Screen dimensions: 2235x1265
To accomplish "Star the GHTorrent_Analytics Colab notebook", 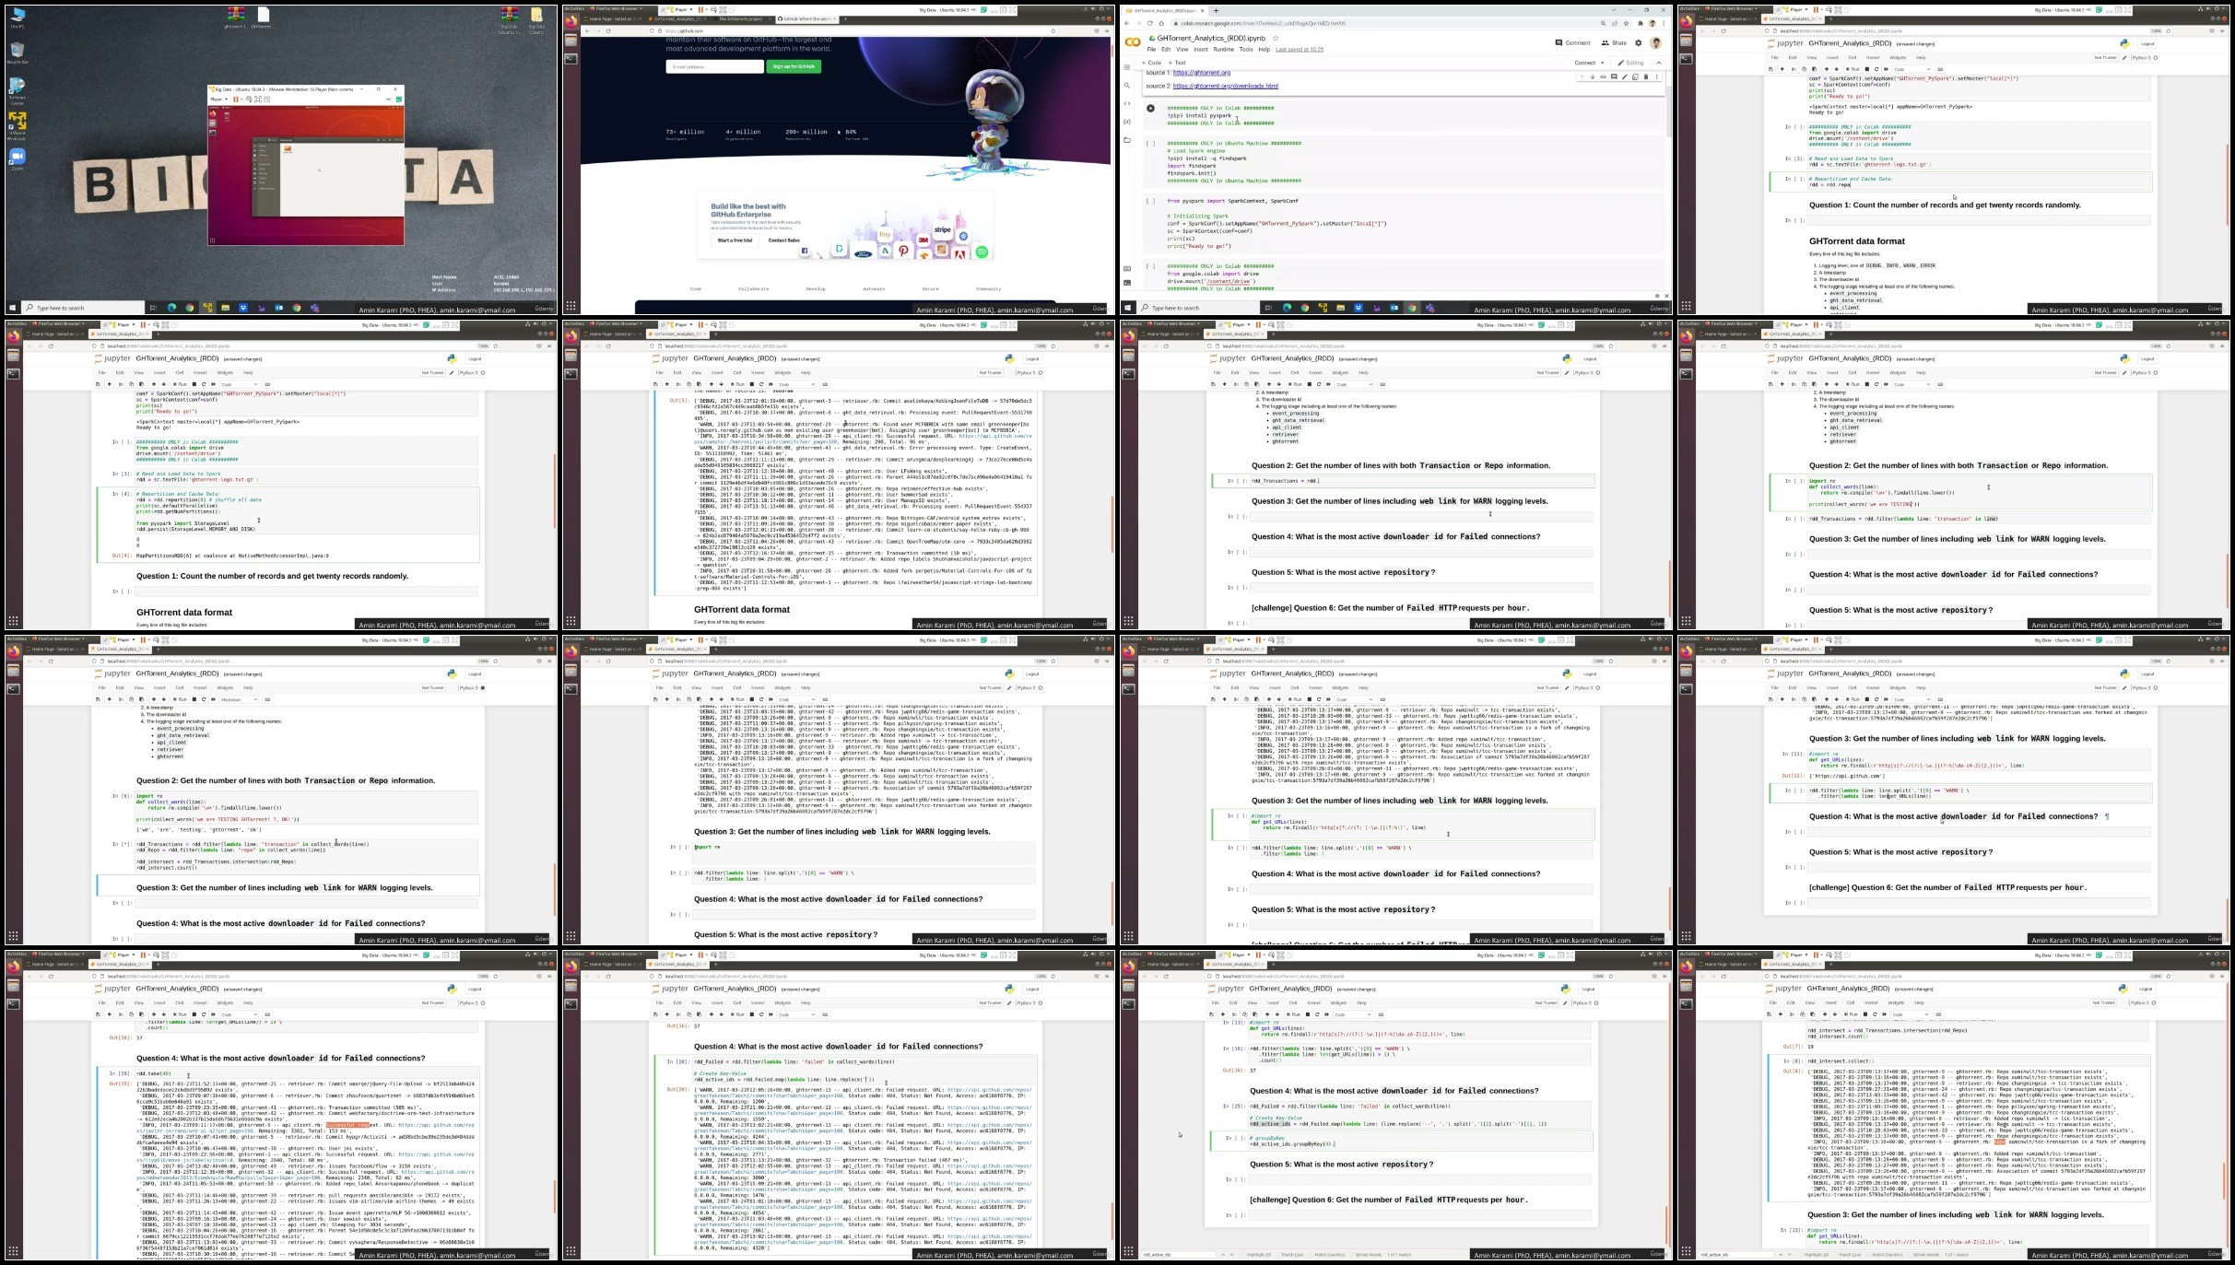I will 1276,39.
